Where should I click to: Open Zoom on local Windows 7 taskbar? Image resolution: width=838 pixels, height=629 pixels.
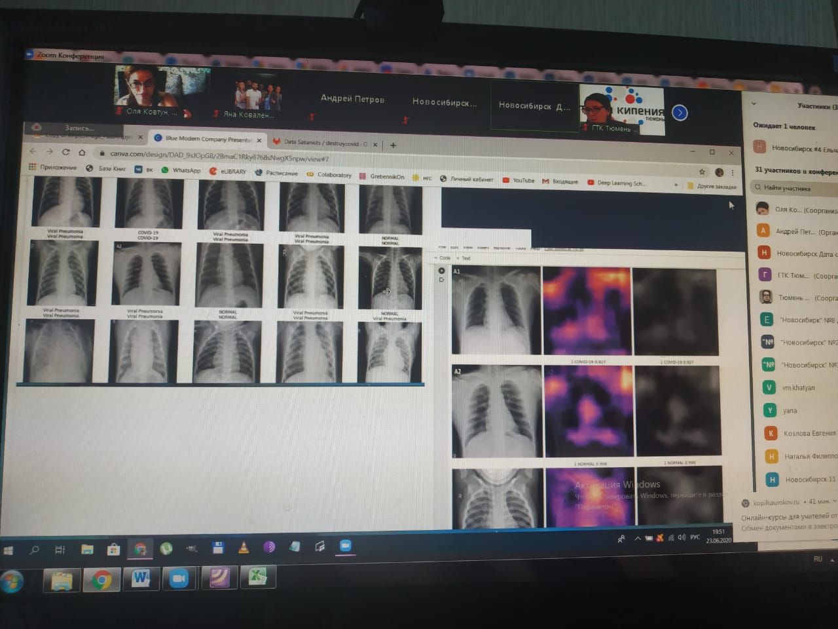pos(178,579)
